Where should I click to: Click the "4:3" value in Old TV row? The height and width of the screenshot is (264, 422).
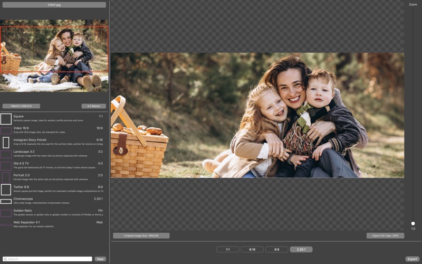pos(100,163)
